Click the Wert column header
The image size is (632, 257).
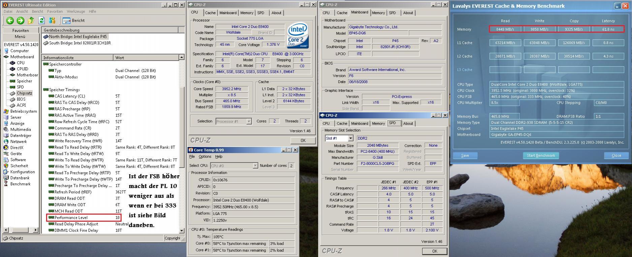(146, 58)
